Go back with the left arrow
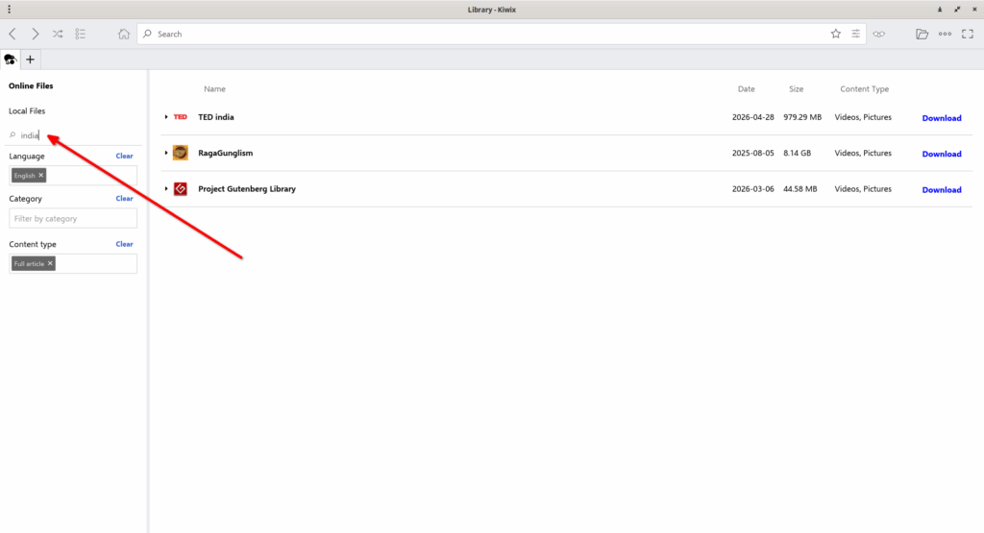The image size is (984, 533). [x=12, y=34]
